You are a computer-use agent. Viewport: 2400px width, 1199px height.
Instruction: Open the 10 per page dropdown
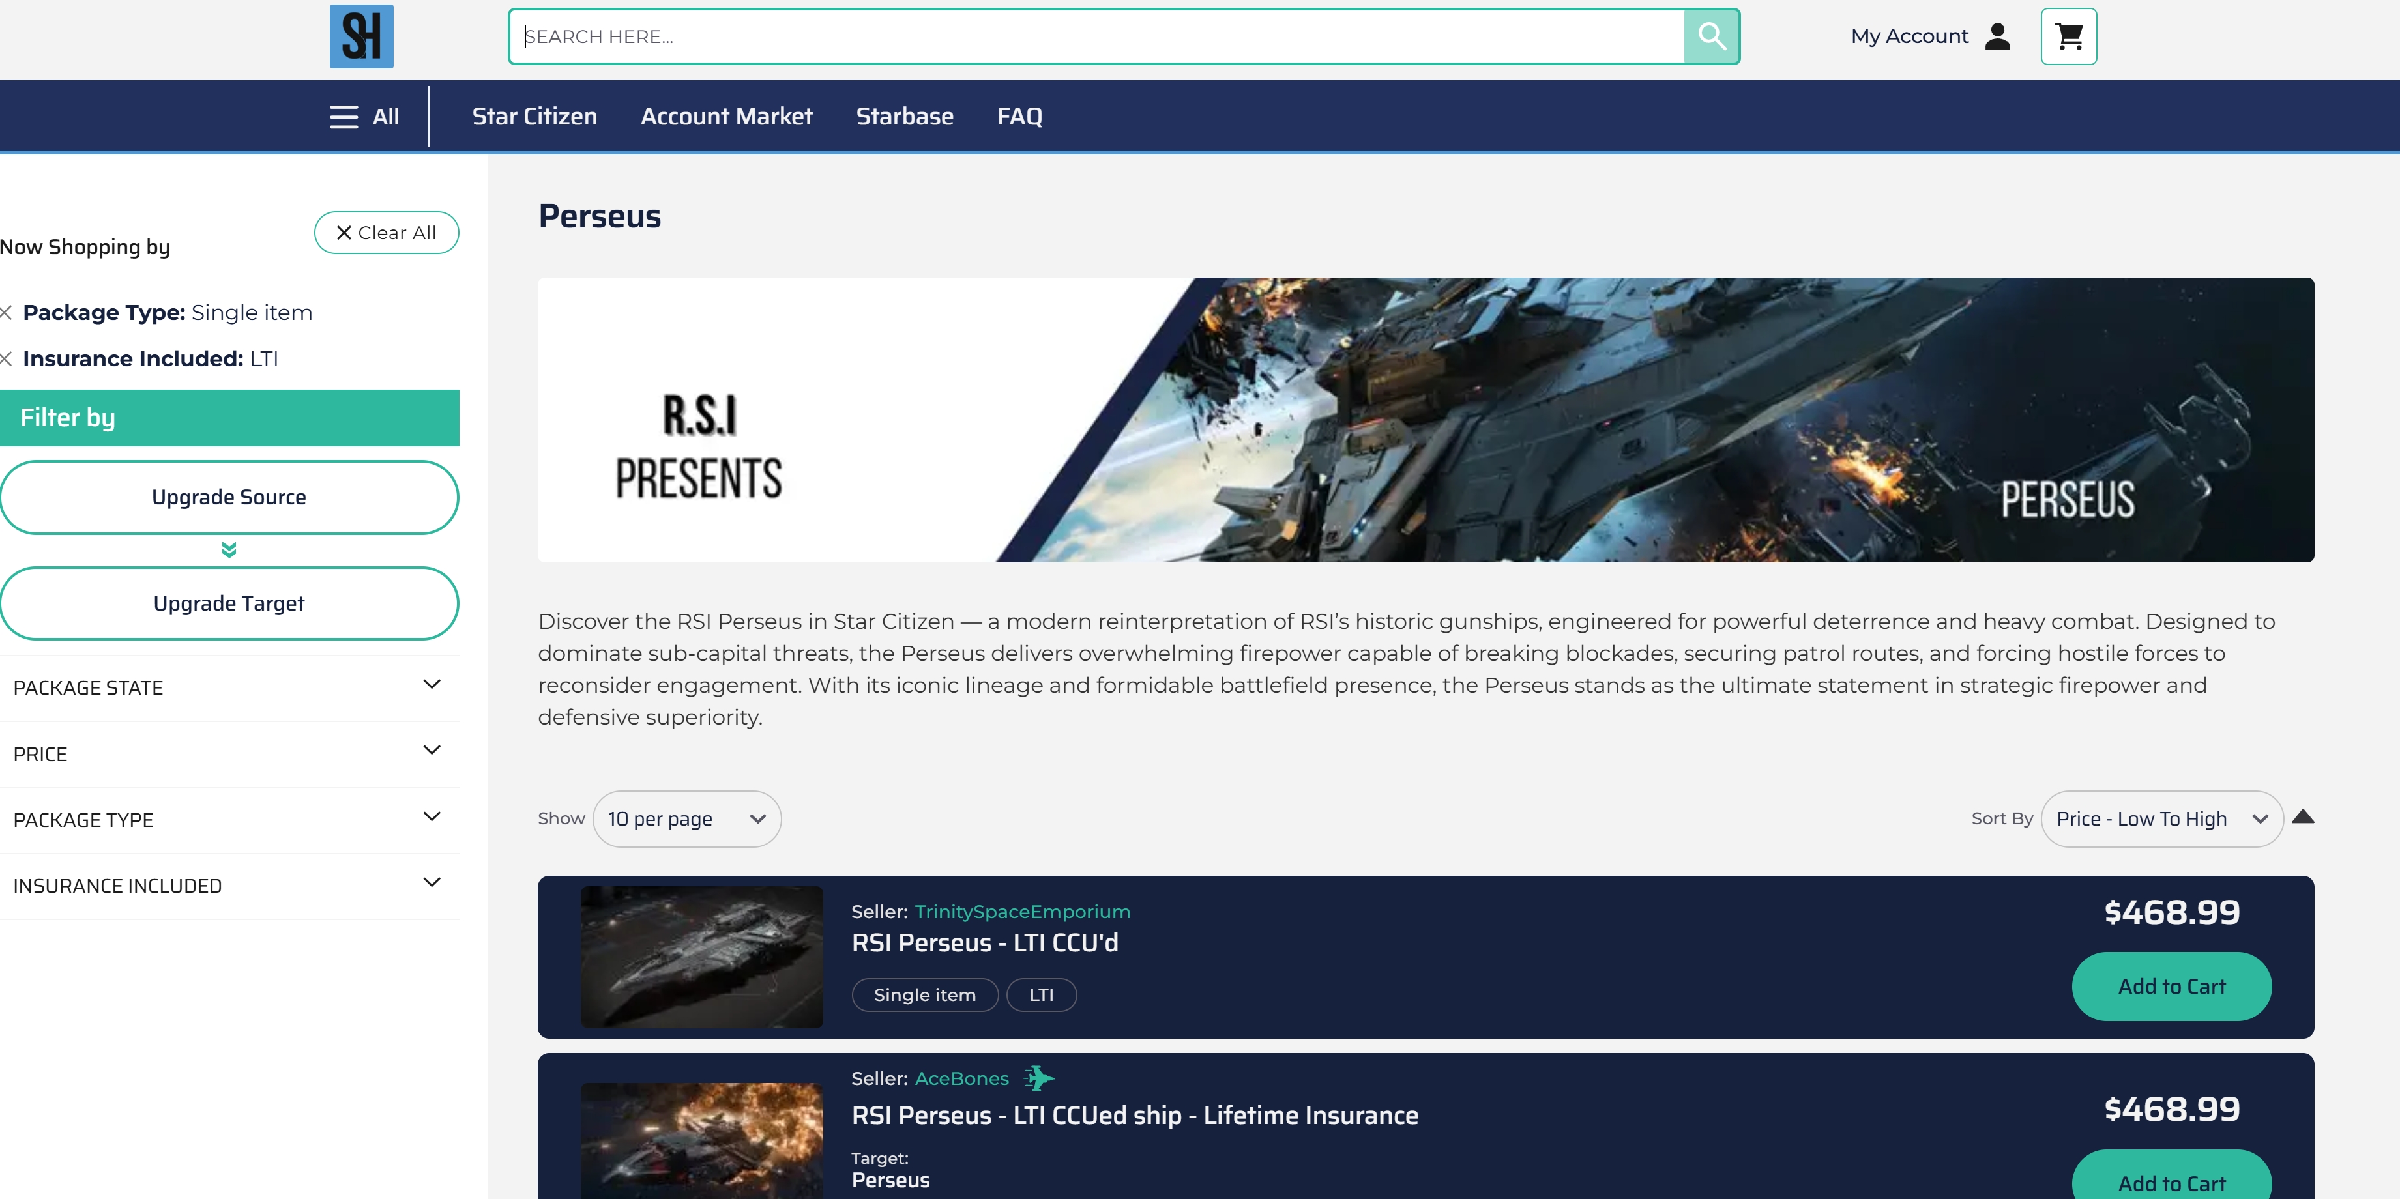[x=686, y=819]
